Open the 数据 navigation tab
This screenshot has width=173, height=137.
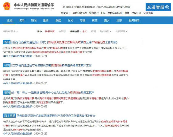tap(58, 20)
